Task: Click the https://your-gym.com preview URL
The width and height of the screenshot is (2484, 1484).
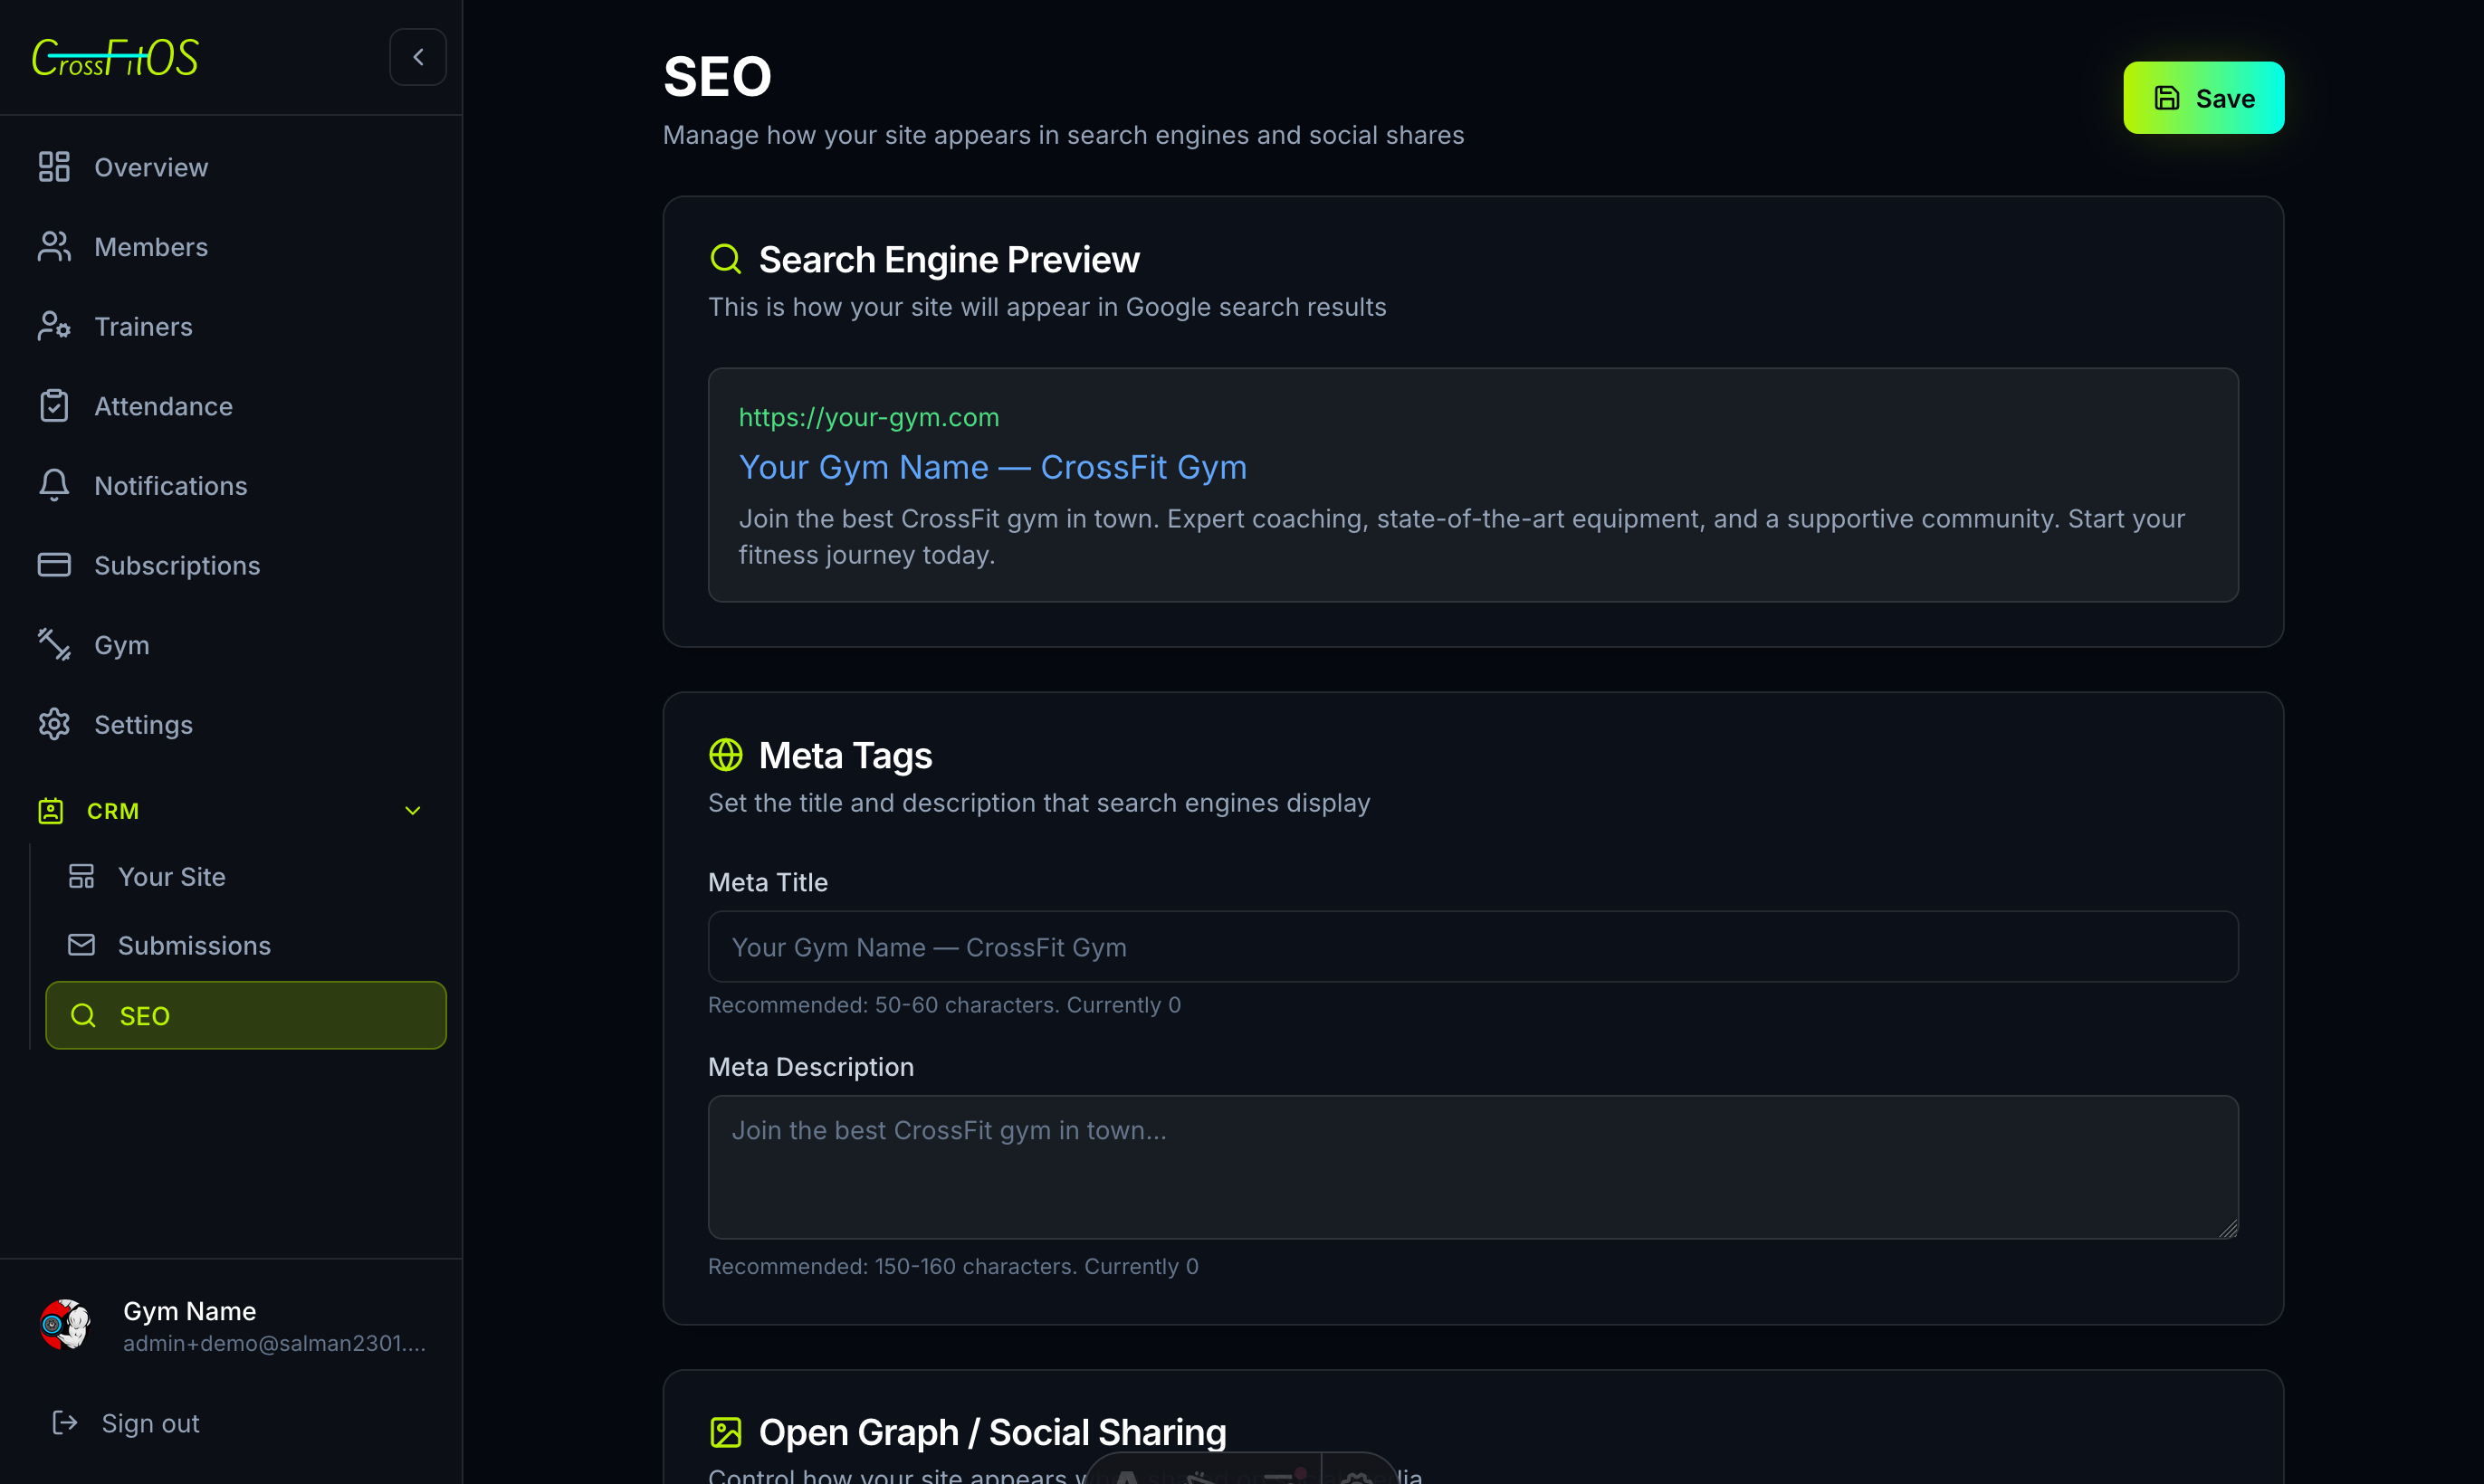Action: click(868, 417)
